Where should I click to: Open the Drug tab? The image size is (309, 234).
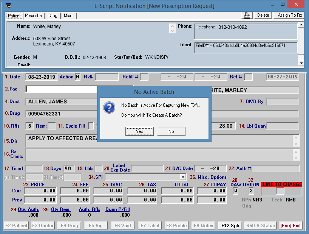click(x=53, y=16)
